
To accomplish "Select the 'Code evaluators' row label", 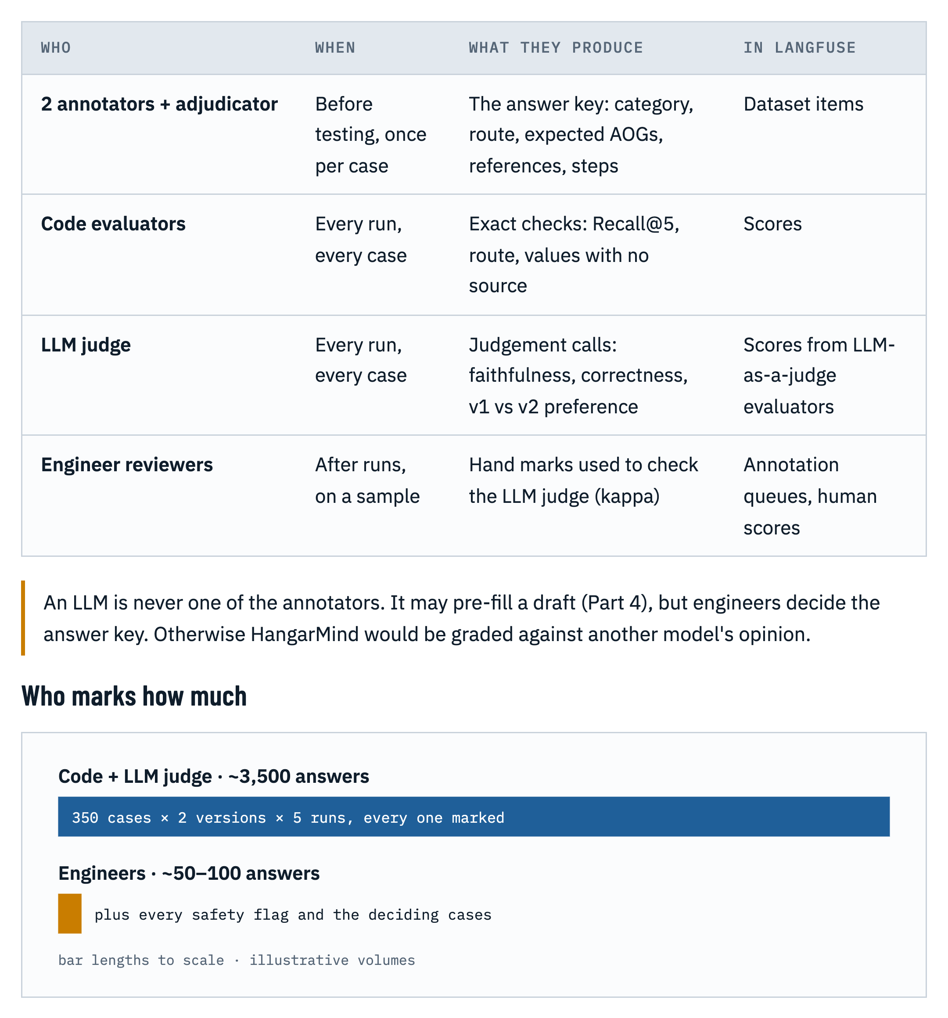I will pyautogui.click(x=113, y=224).
